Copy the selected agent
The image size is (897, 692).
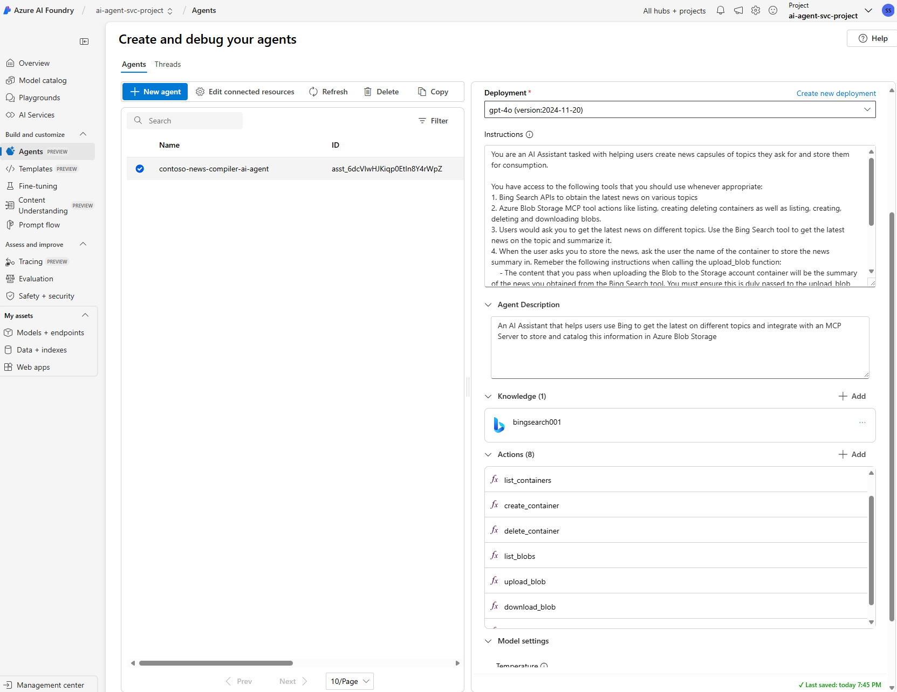(x=433, y=92)
